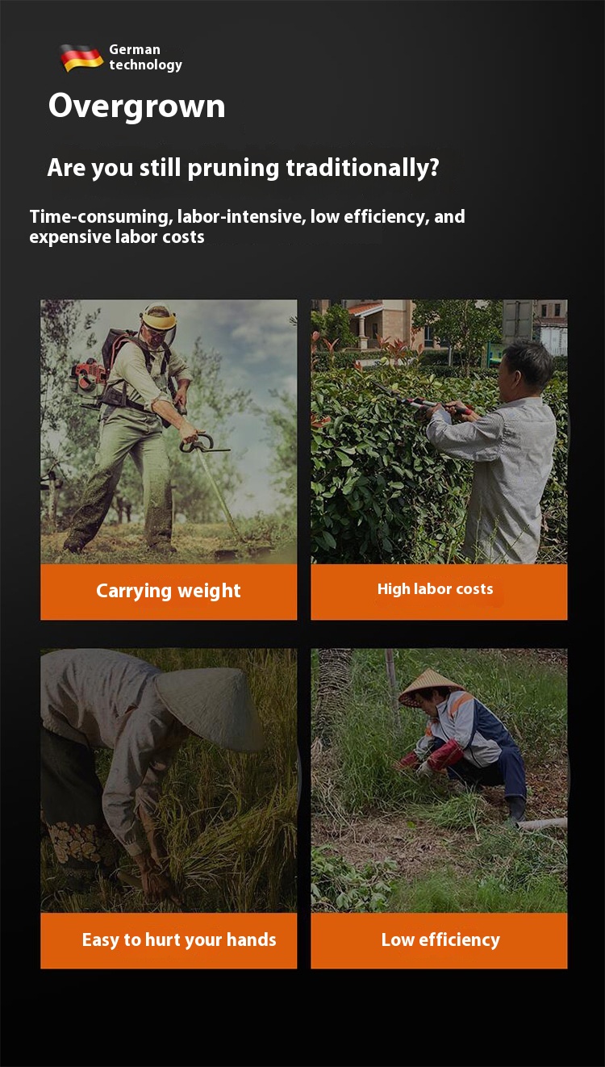This screenshot has height=1067, width=605.
Task: Click the red gloves of weeding worker
Action: 435,757
